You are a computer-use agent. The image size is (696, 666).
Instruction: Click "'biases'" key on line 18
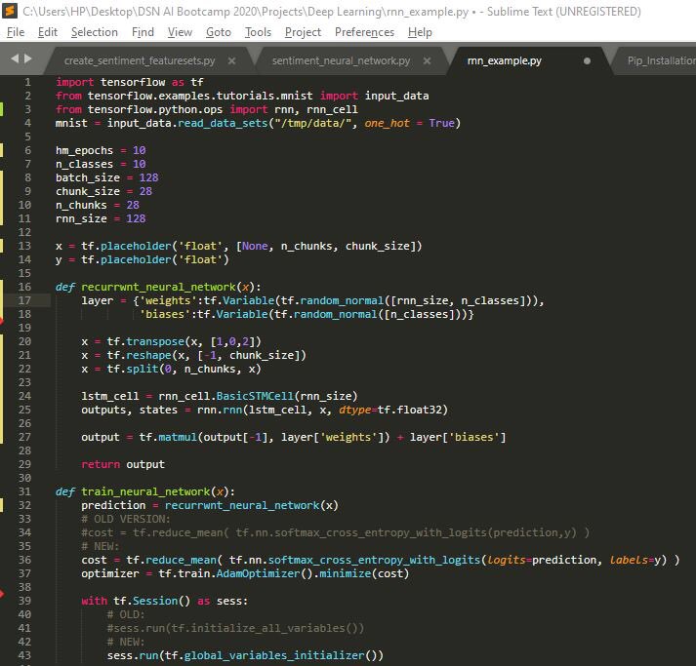(x=165, y=314)
